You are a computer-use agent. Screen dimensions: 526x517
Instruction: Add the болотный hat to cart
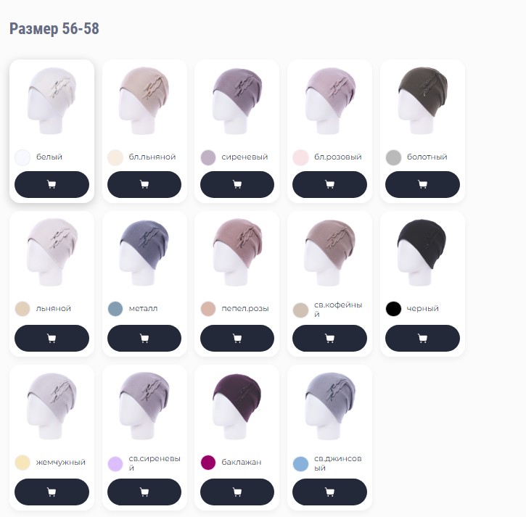point(422,184)
